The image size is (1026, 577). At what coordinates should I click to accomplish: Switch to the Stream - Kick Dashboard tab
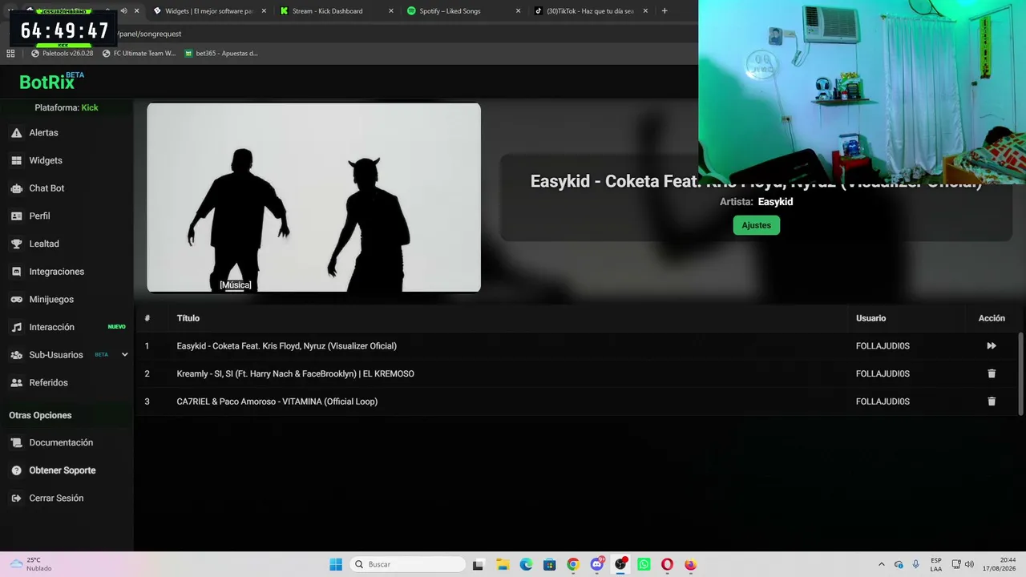(335, 11)
